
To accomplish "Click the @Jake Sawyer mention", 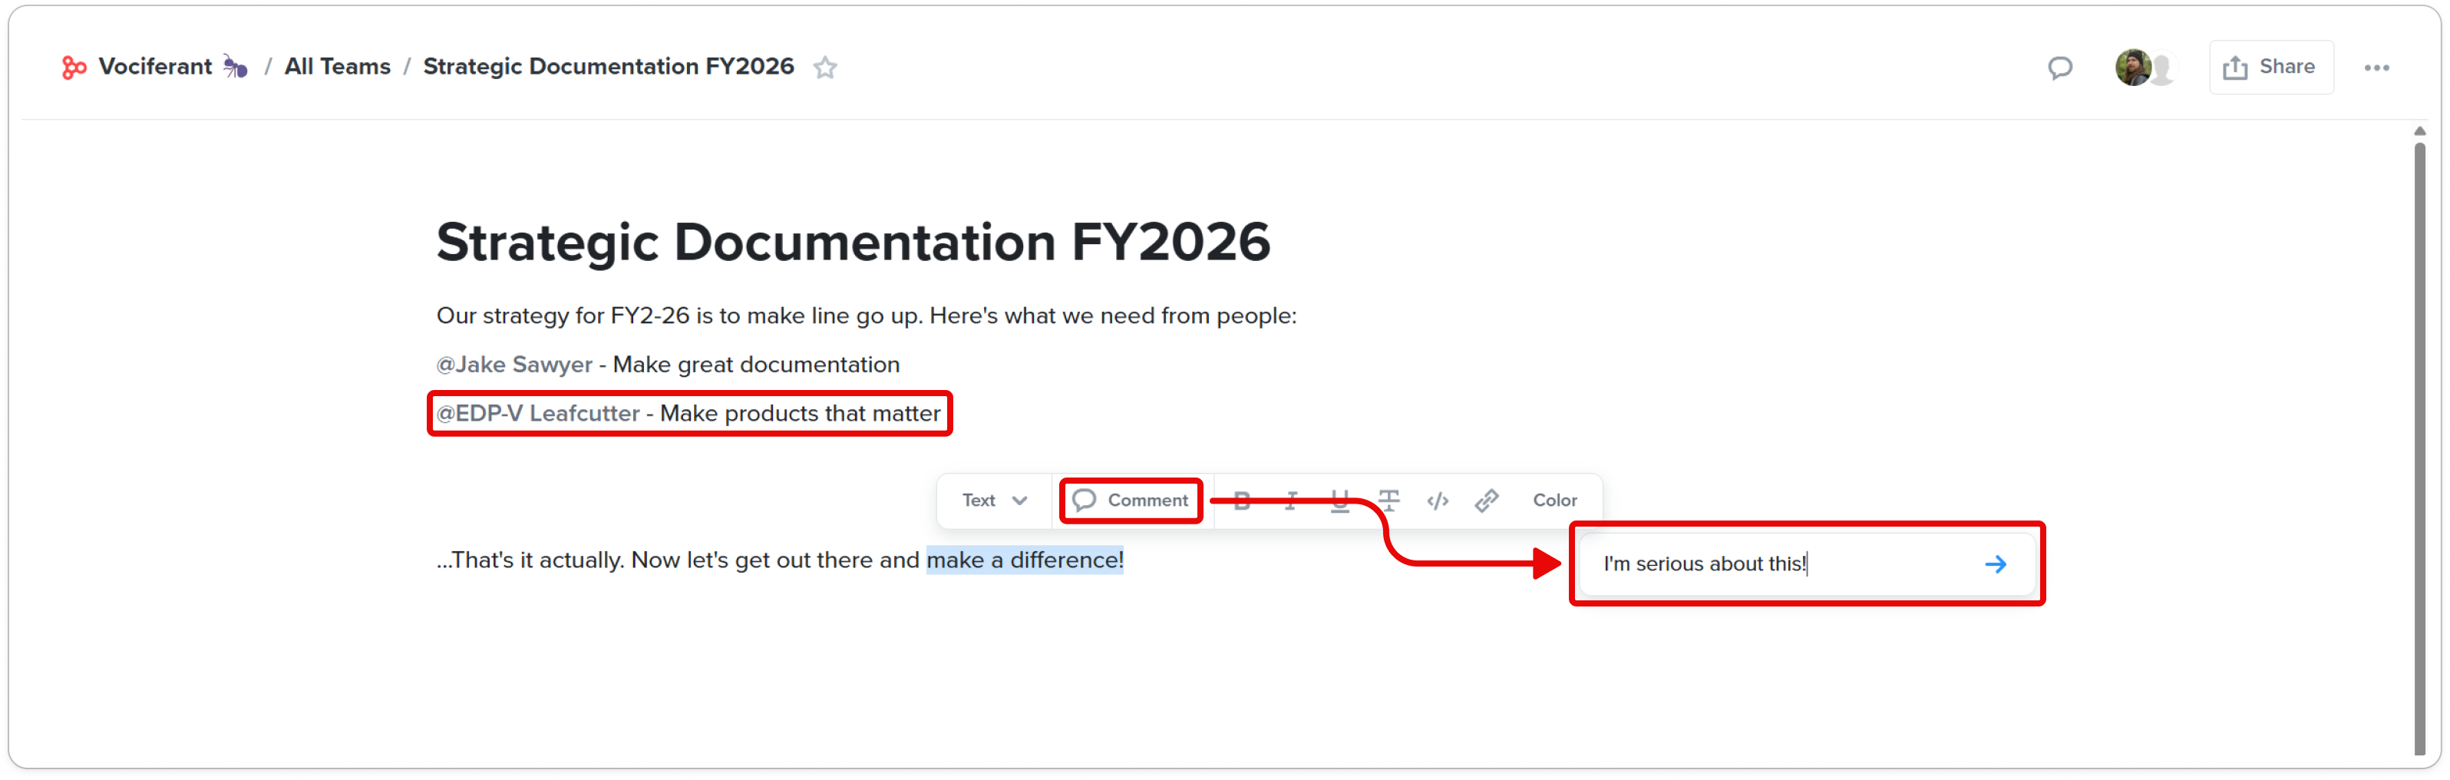I will 513,365.
